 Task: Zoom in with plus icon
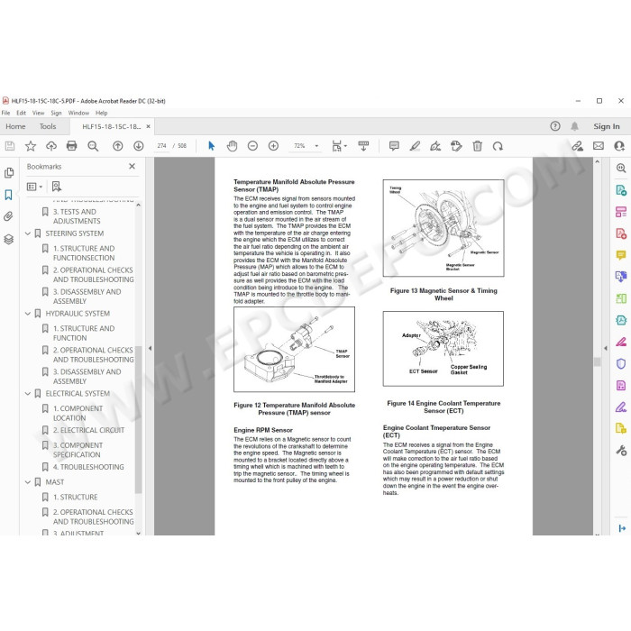point(273,146)
